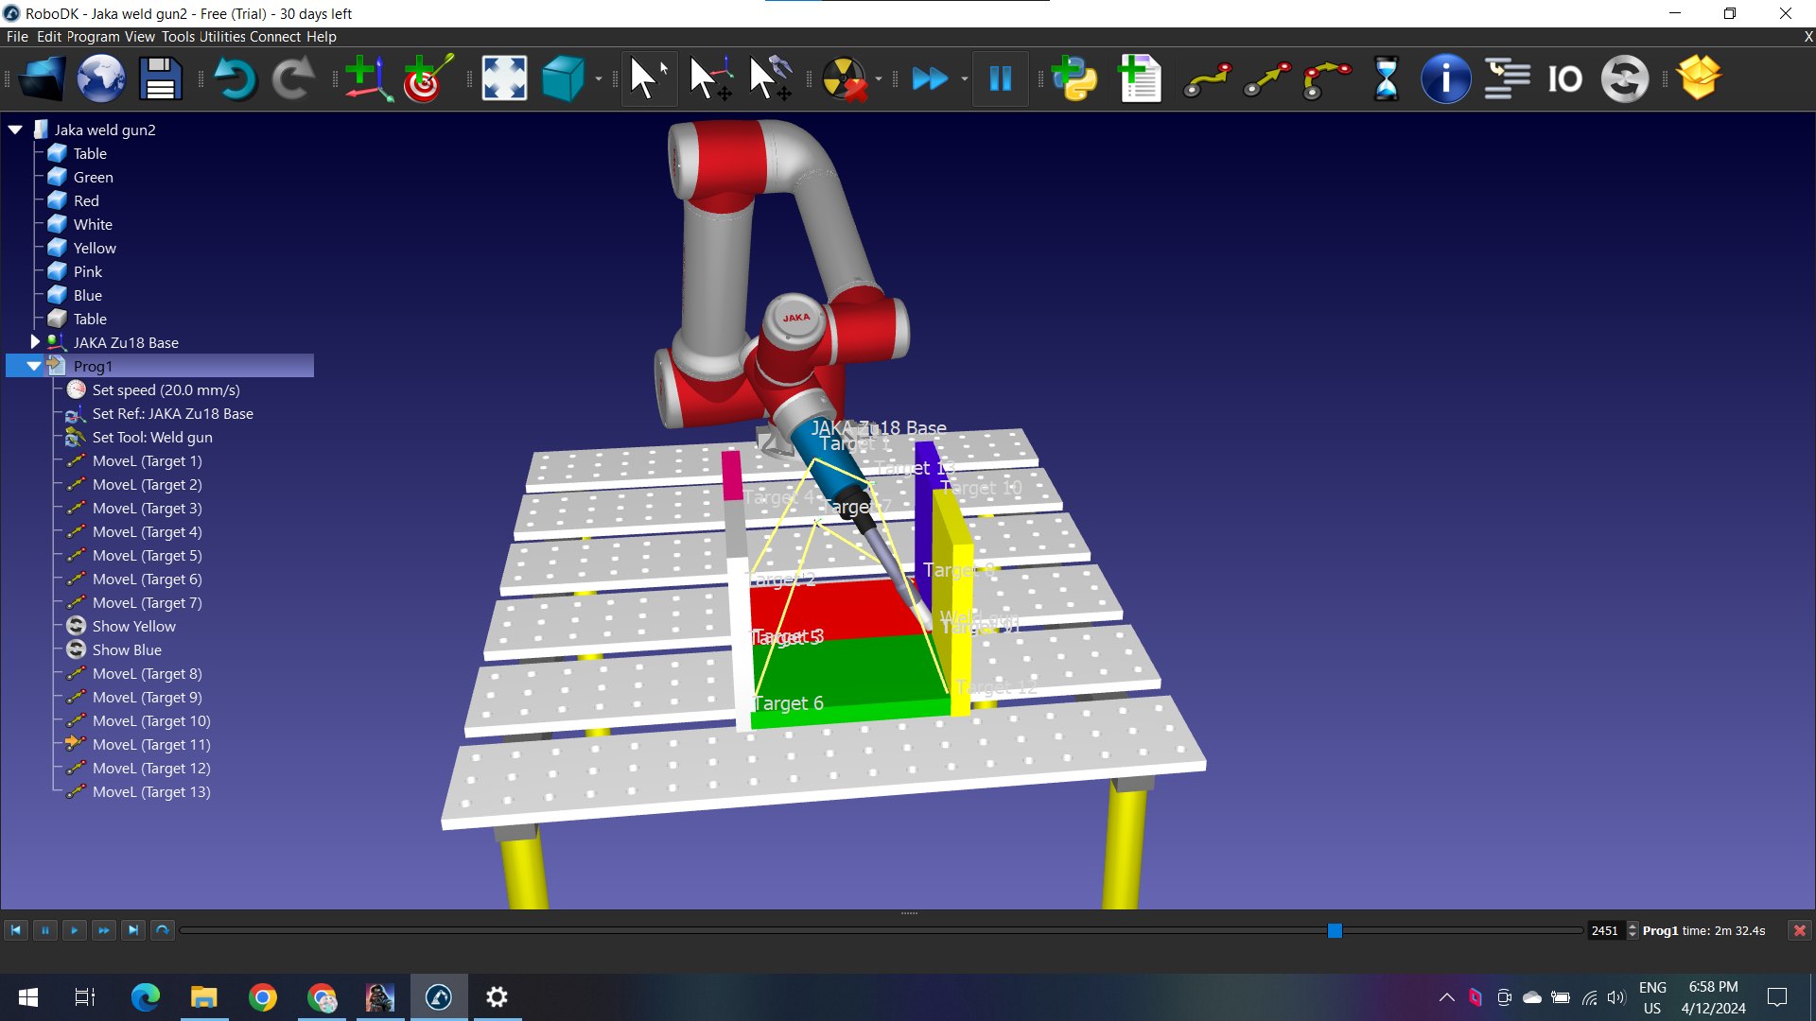Viewport: 1816px width, 1021px height.
Task: Toggle the Pause simulation toolbar button
Action: pyautogui.click(x=1001, y=78)
